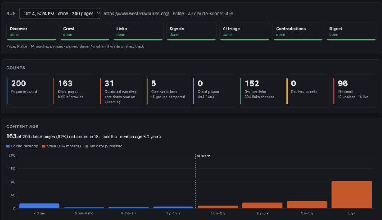Select the Crawl stage card

click(85, 31)
